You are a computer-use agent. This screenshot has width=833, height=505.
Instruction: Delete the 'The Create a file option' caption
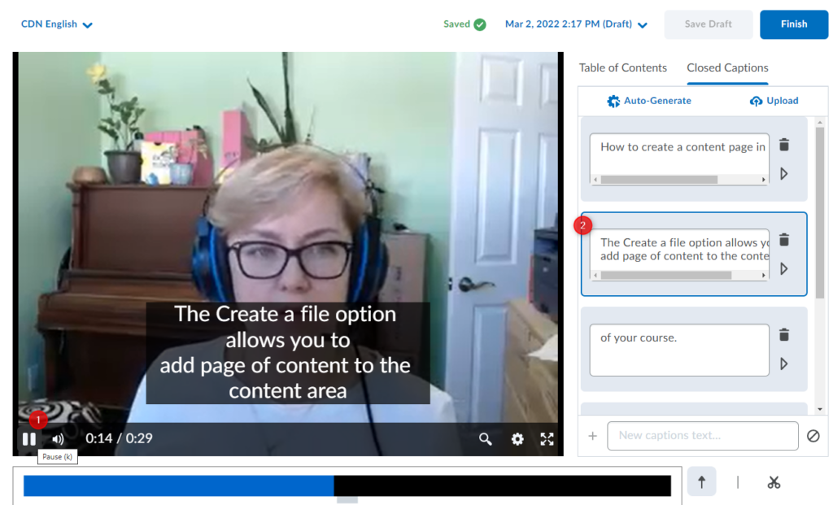pos(784,240)
